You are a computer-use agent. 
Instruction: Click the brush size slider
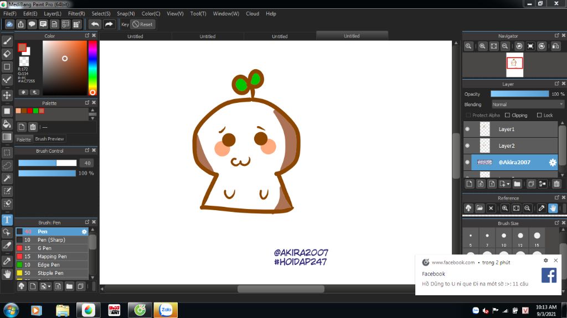pyautogui.click(x=48, y=163)
